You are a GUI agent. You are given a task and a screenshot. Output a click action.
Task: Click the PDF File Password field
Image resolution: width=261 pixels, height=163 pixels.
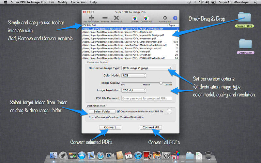(x=147, y=98)
